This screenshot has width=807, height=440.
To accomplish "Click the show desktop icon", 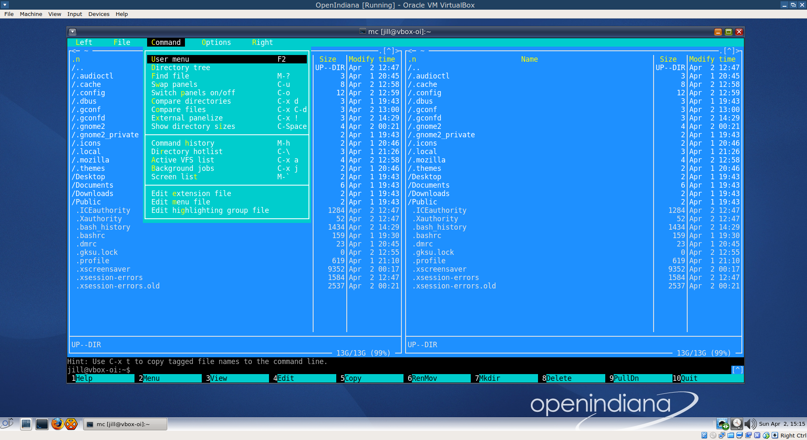I will 26,424.
